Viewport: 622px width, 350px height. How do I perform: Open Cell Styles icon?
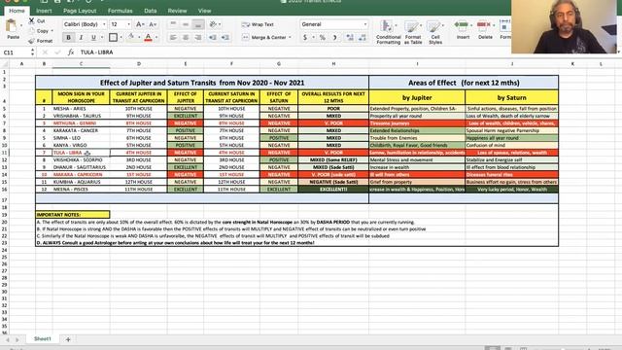point(434,26)
